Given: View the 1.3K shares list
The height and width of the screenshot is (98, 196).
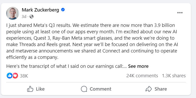Looking at the screenshot, I should (x=174, y=76).
